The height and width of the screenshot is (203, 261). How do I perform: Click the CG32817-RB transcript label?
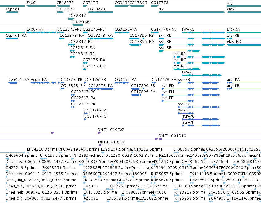pos(83,54)
